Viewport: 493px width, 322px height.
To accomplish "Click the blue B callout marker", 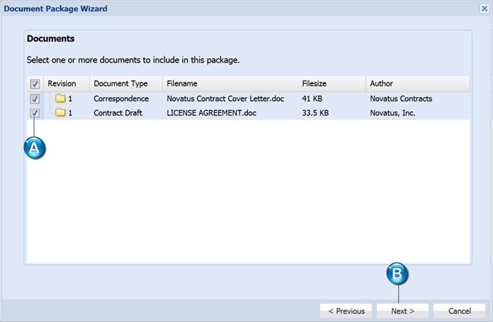I will pyautogui.click(x=397, y=273).
